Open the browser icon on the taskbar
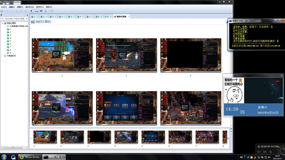This screenshot has height=160, width=285. tap(13, 157)
